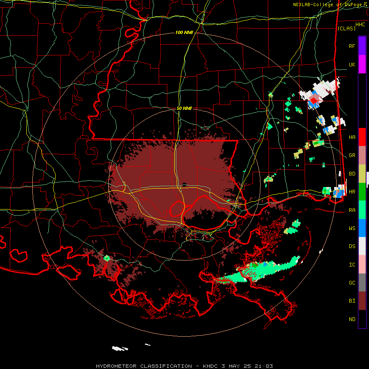
Task: Click the 'BD' legend label
Action: click(352, 174)
